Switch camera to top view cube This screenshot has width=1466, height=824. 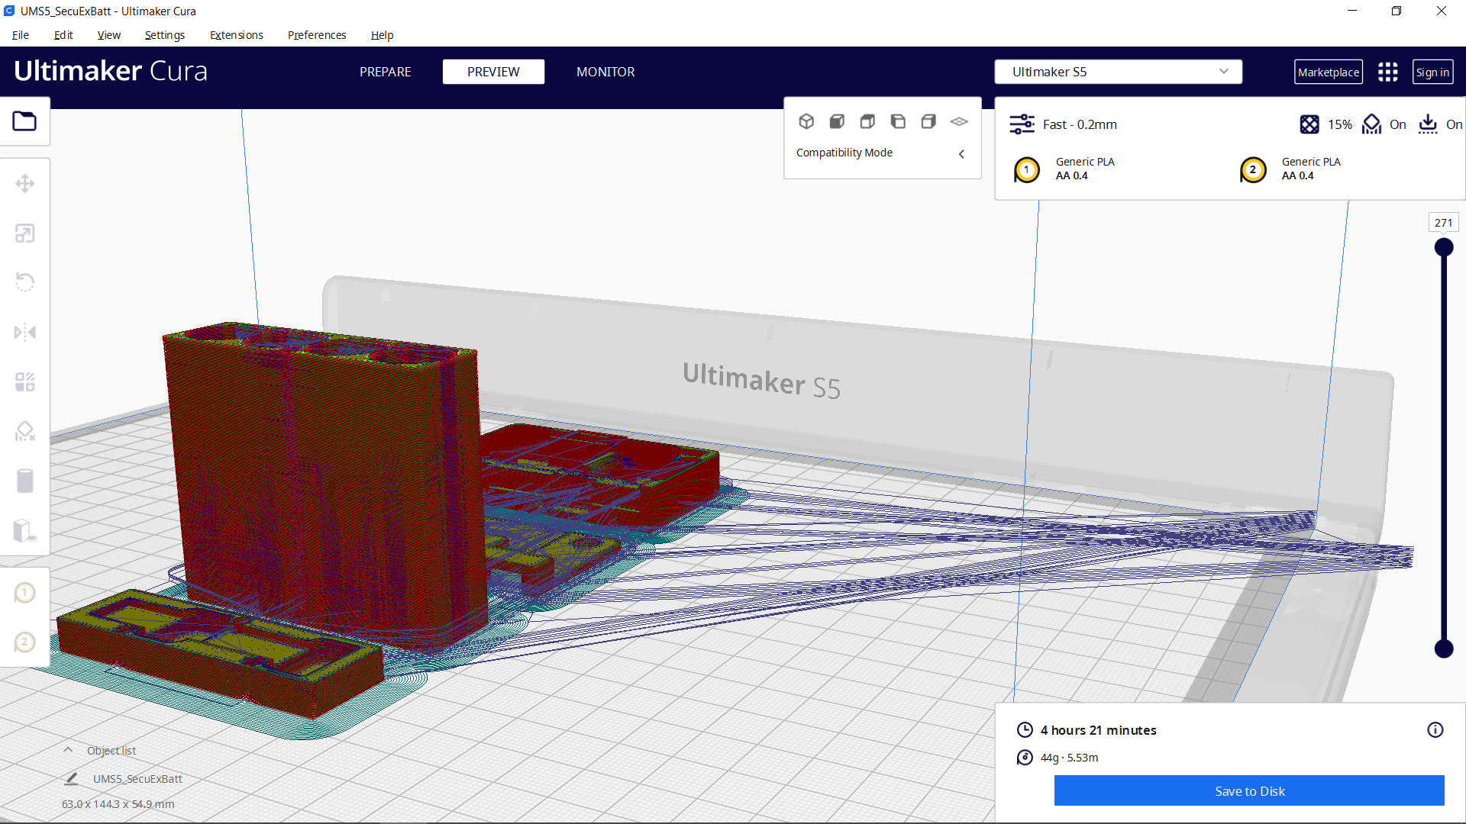pos(867,121)
